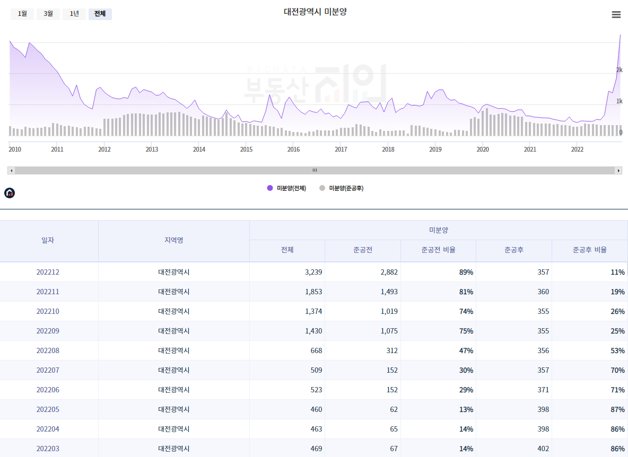
Task: Click the 전체 column header
Action: [x=287, y=250]
